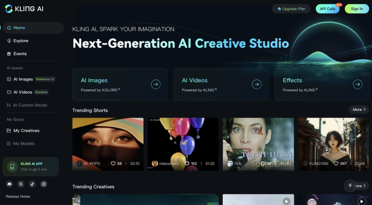The width and height of the screenshot is (372, 205).
Task: Open AI Videos in sidebar
Action: tap(23, 92)
